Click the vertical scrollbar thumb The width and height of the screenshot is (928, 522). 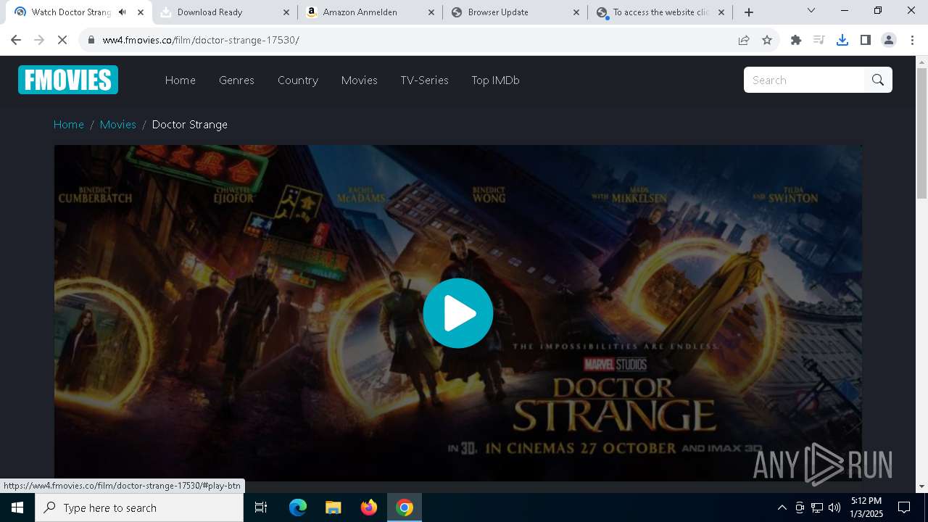[921, 133]
